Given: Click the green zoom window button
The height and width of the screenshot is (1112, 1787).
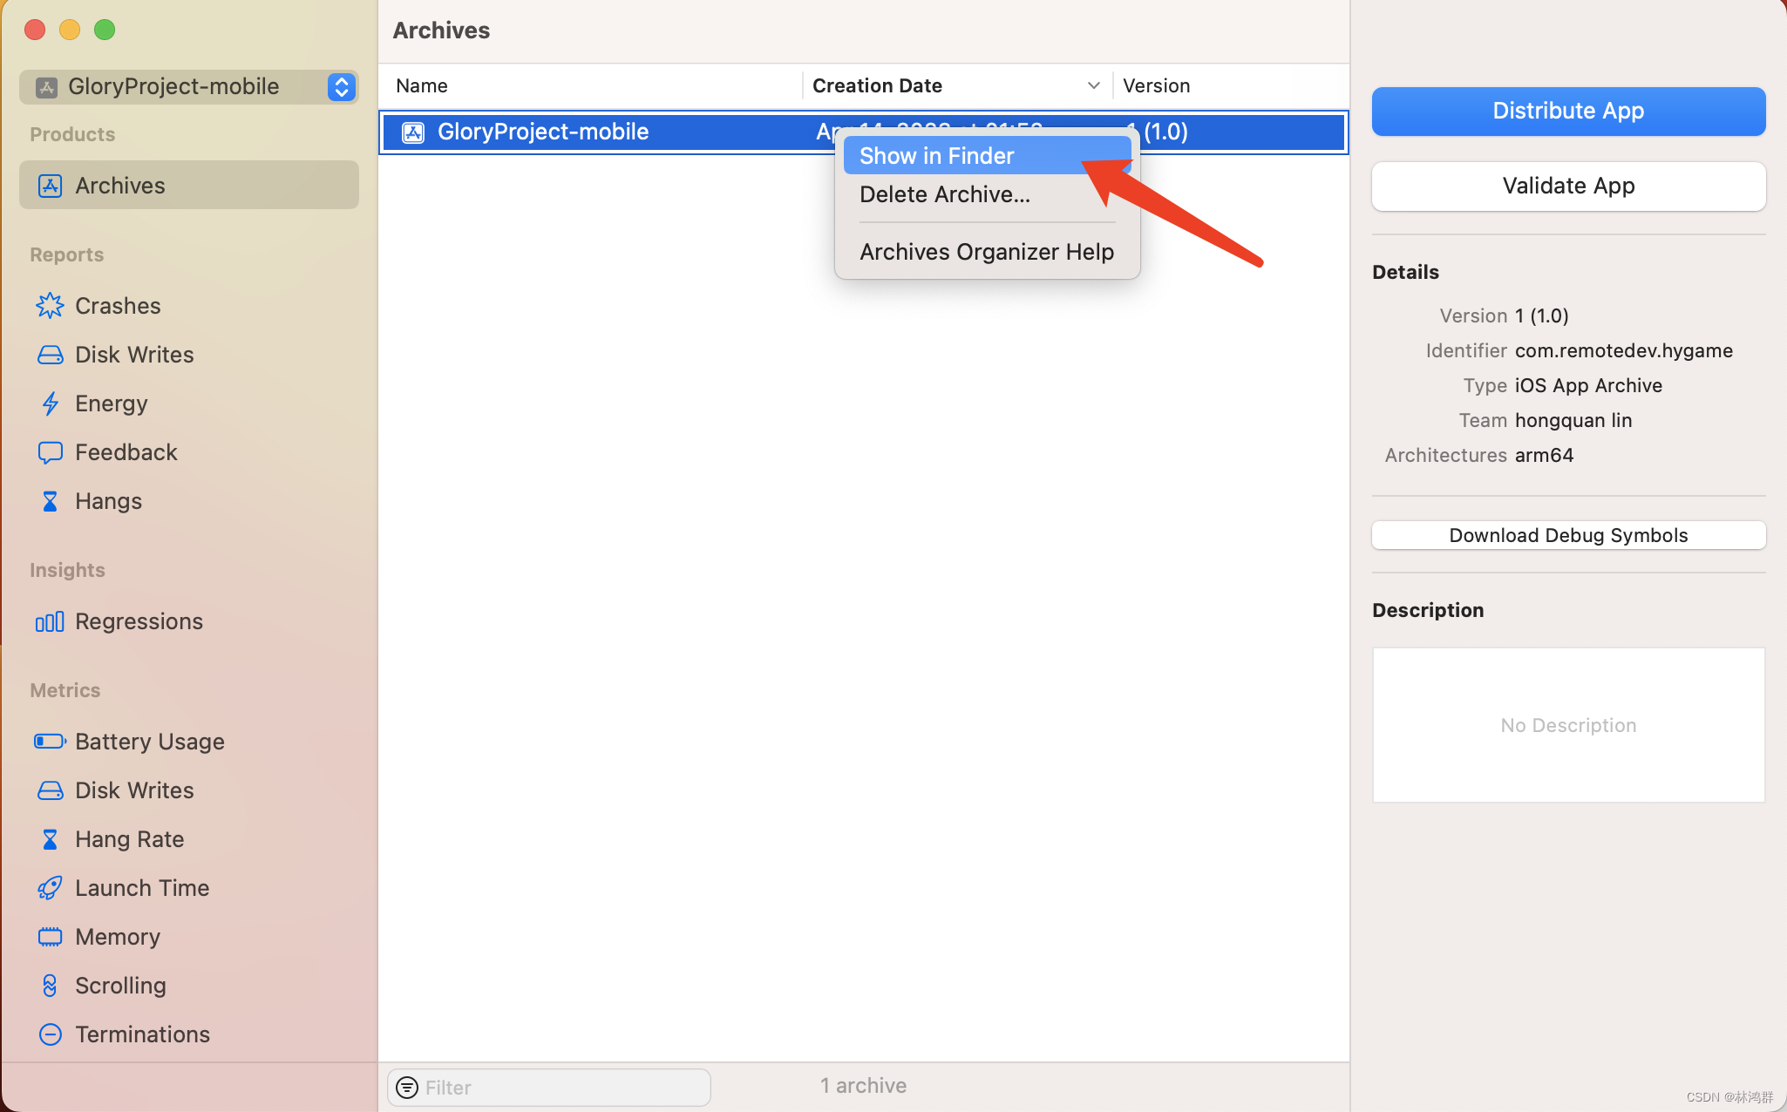Looking at the screenshot, I should coord(105,30).
